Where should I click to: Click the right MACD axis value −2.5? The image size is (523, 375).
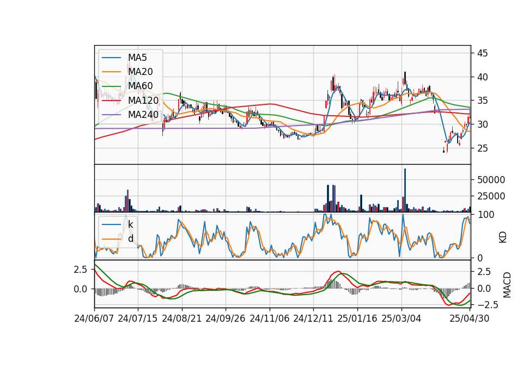pos(487,305)
